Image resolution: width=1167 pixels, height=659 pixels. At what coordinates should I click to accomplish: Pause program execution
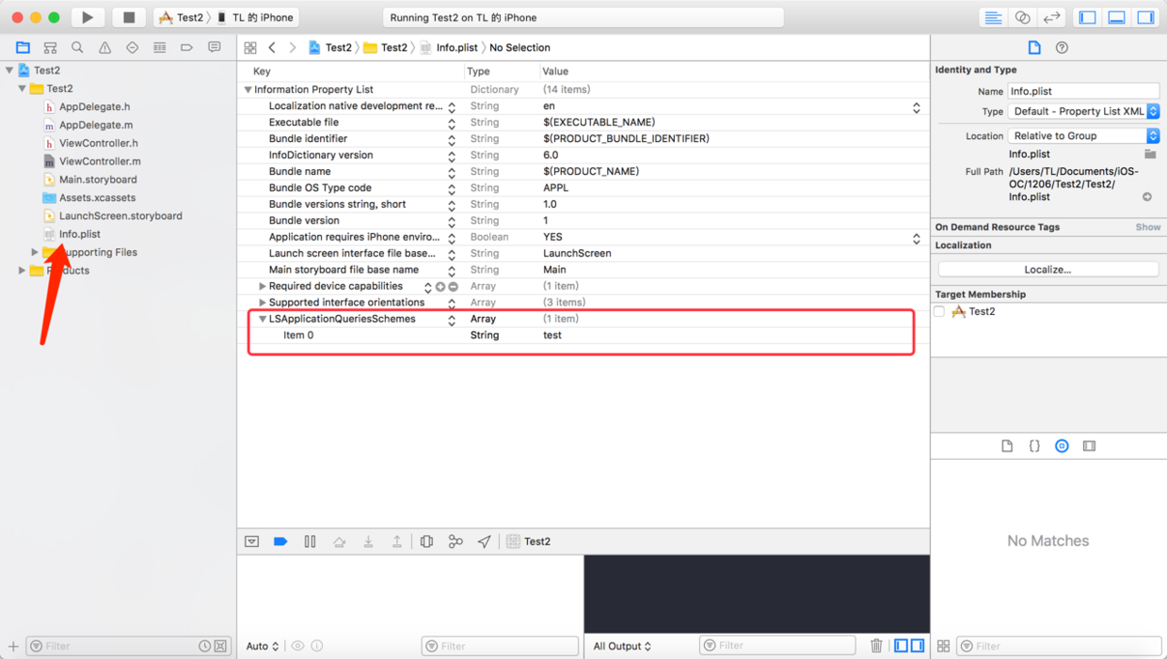pos(310,541)
